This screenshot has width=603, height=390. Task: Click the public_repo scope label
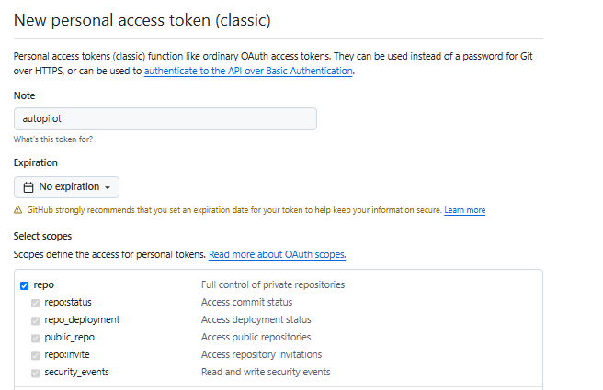[x=70, y=338]
